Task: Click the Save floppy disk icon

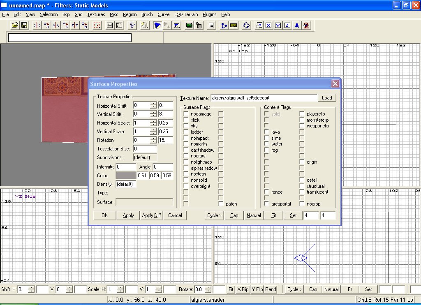Action: click(24, 25)
